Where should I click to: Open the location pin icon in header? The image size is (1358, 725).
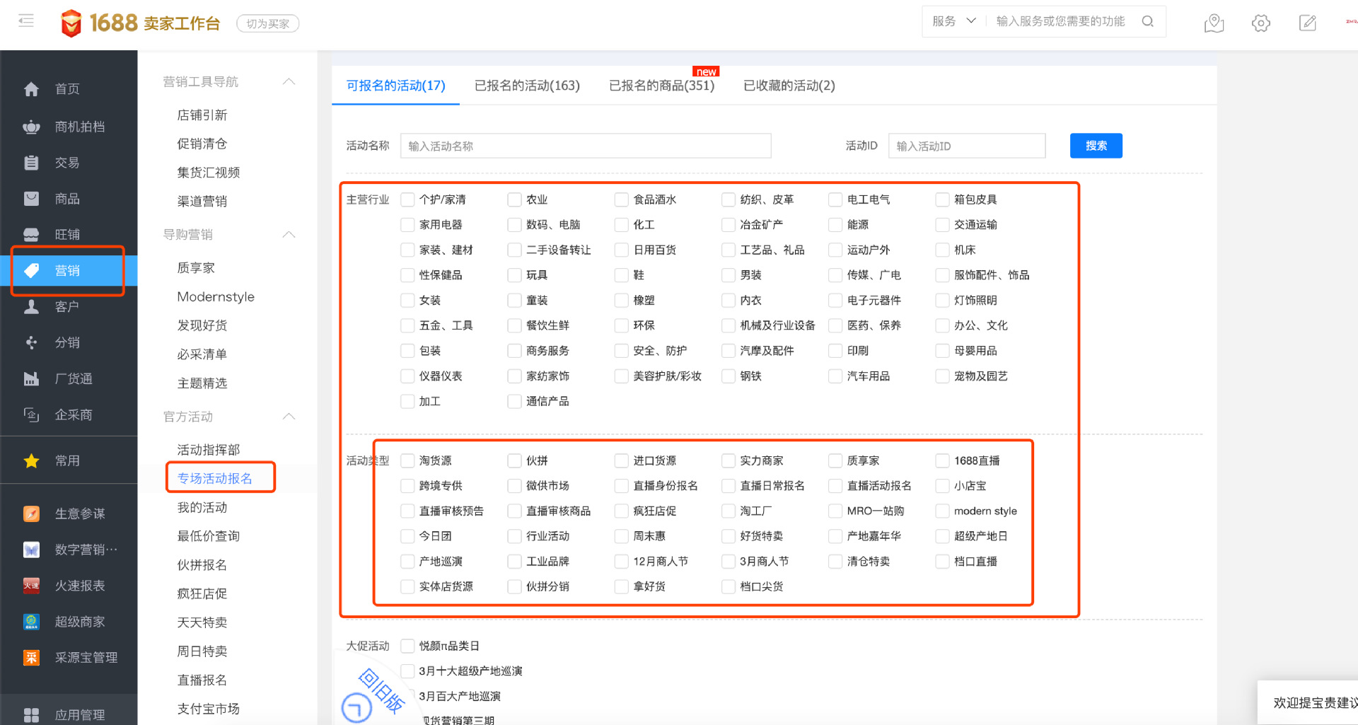(x=1214, y=23)
